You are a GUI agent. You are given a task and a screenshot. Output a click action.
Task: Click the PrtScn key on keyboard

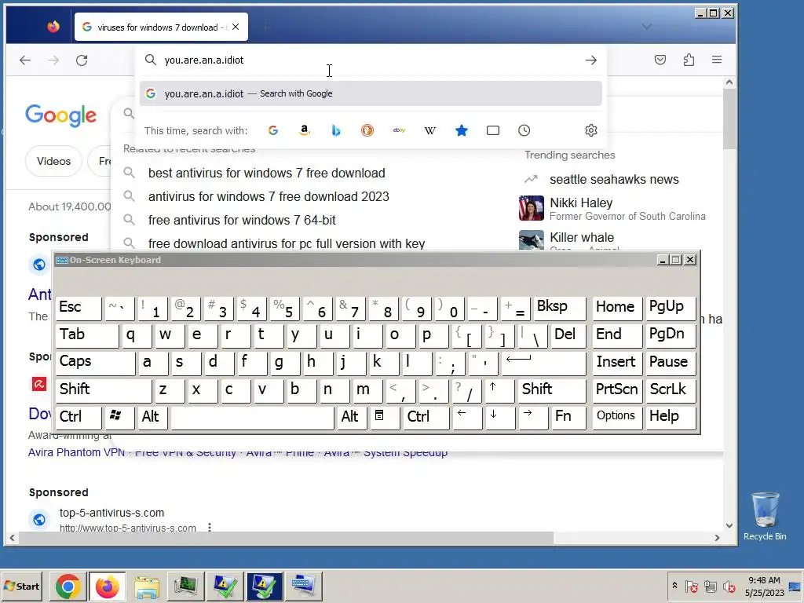(x=617, y=390)
